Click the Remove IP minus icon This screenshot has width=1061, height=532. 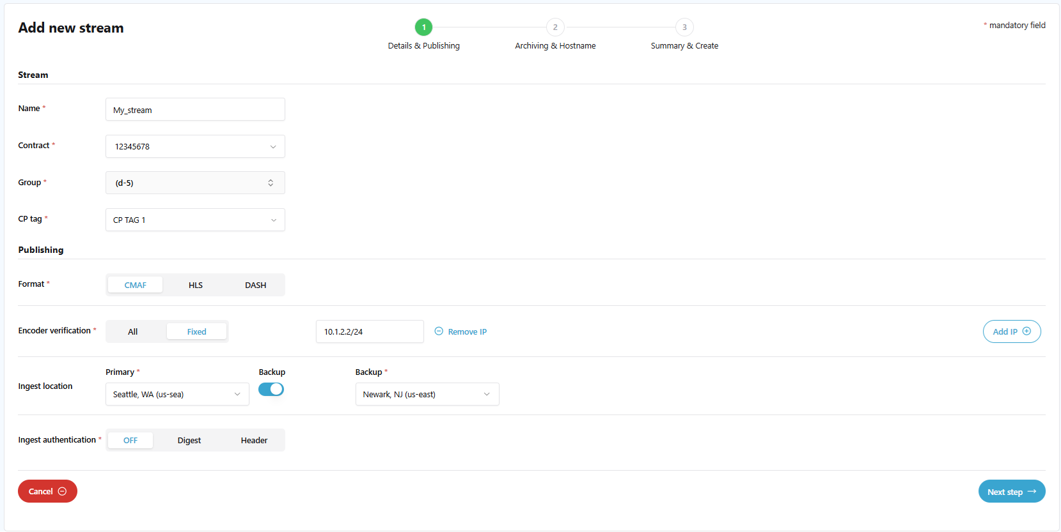(x=439, y=331)
